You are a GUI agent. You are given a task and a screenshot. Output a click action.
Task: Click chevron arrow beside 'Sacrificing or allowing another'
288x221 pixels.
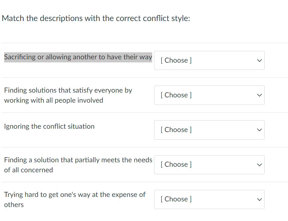(259, 60)
